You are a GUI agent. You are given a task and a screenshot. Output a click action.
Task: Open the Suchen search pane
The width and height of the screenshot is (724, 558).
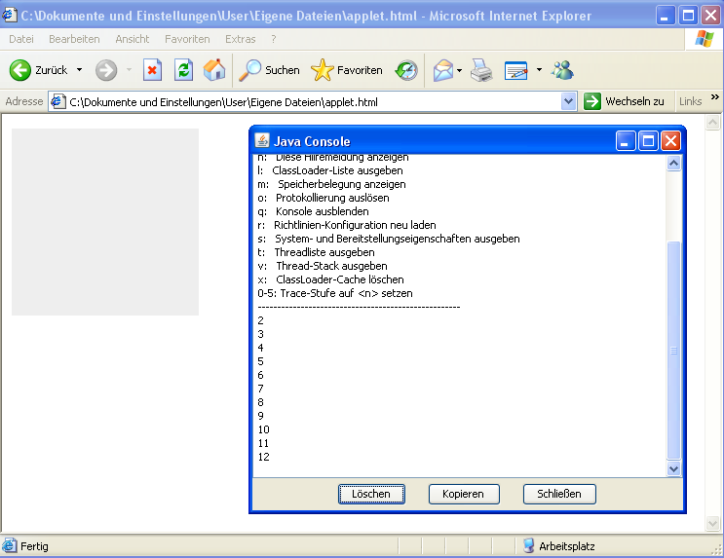tap(270, 70)
